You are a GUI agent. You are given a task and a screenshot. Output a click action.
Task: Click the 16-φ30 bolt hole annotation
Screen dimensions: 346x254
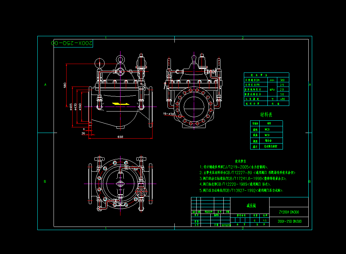click(x=169, y=114)
